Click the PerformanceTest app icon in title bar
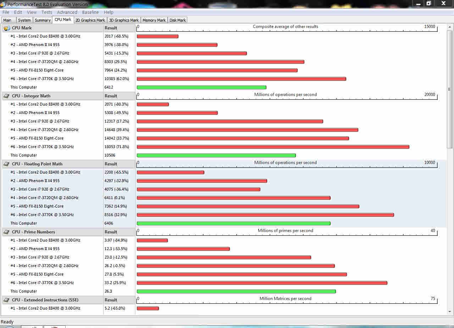The width and height of the screenshot is (454, 328). click(4, 4)
